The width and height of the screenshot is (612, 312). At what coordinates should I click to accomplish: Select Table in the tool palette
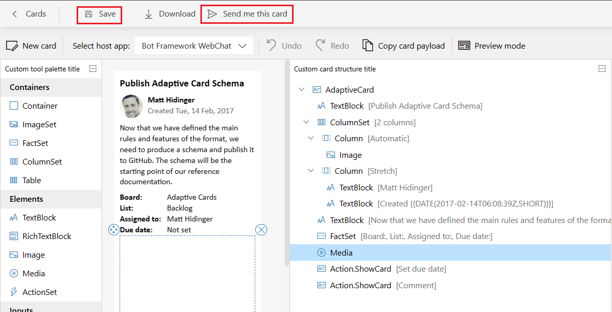[51, 181]
